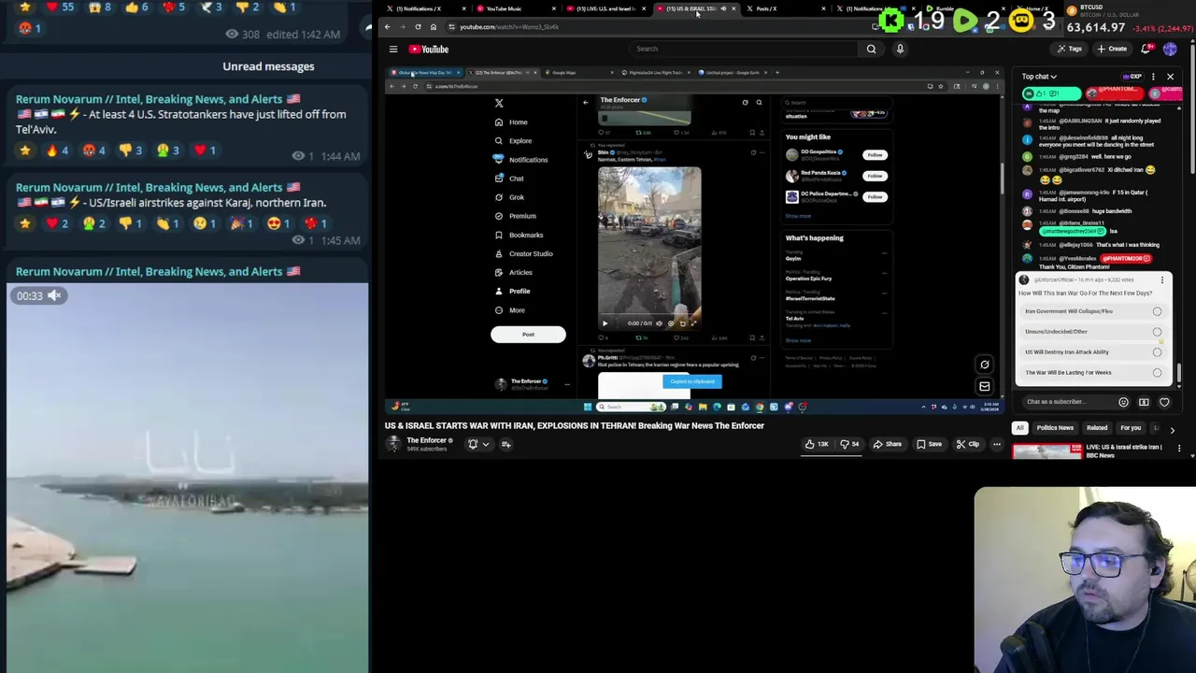Screen dimensions: 1196x673
Task: Like the Enforcer video
Action: (817, 444)
